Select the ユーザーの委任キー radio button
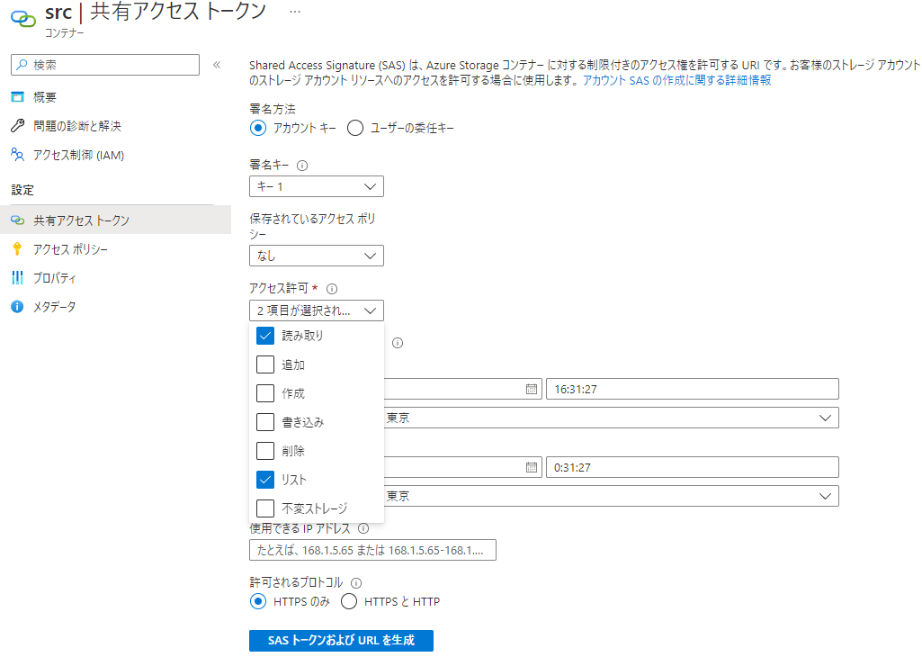922x666 pixels. tap(355, 128)
